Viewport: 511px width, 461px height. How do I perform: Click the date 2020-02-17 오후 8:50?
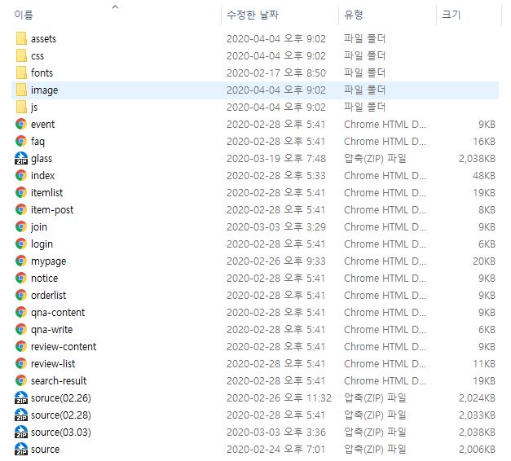coord(276,72)
